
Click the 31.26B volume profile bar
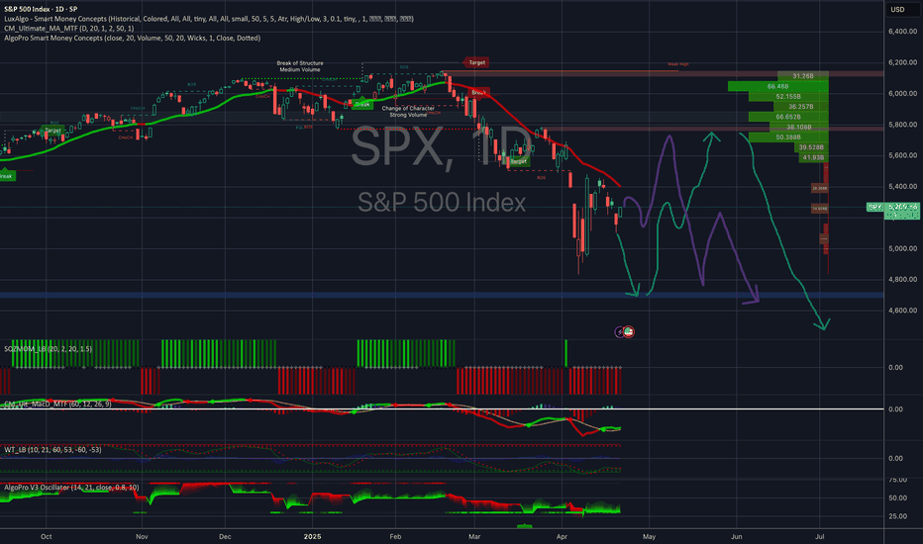[803, 76]
